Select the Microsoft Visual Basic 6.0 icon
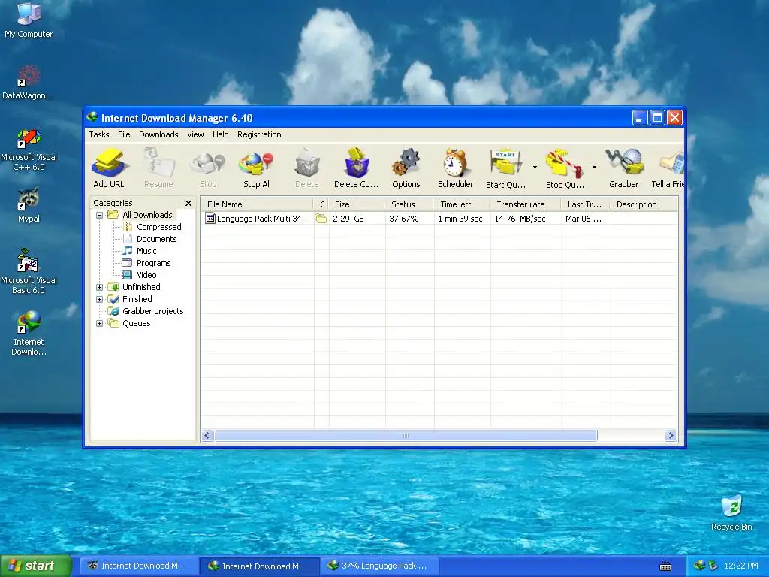This screenshot has height=577, width=769. tap(29, 272)
